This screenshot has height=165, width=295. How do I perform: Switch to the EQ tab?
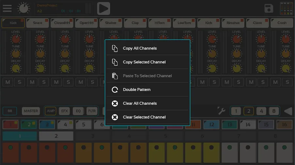(78, 111)
